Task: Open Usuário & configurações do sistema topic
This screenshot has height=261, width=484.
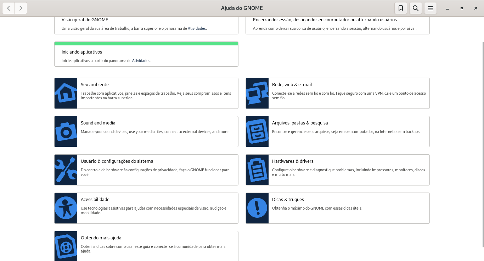Action: click(x=146, y=170)
